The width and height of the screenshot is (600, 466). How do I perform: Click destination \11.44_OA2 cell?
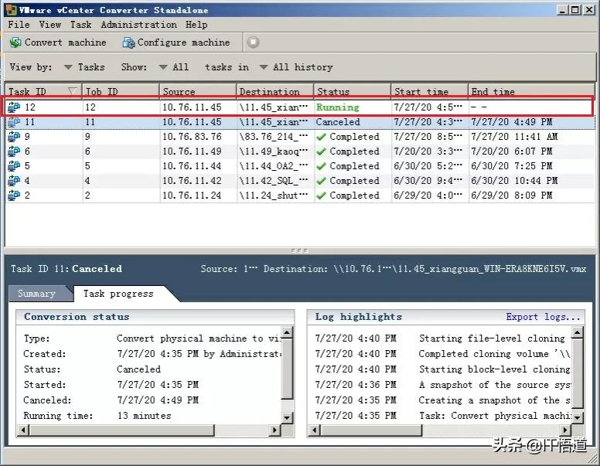coord(273,166)
